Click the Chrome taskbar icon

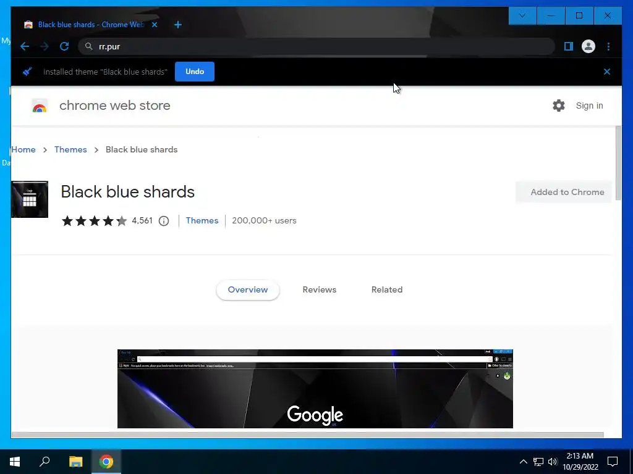pyautogui.click(x=106, y=462)
